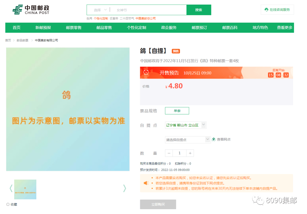
Task: Open the 请选择自提点 pickup point dropdown
Action: pos(188,140)
